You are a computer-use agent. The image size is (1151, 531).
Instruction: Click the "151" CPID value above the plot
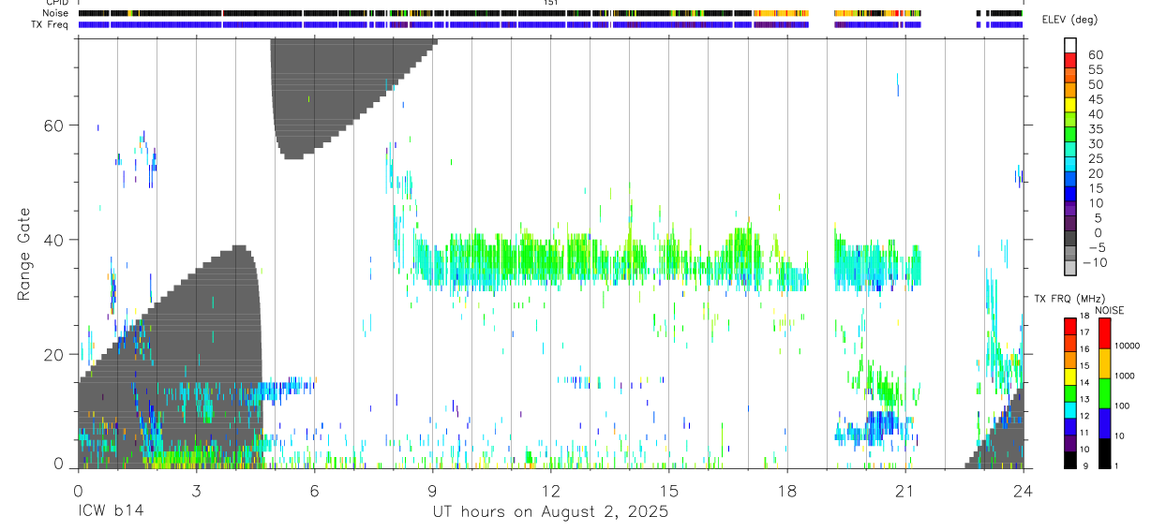tap(551, 3)
